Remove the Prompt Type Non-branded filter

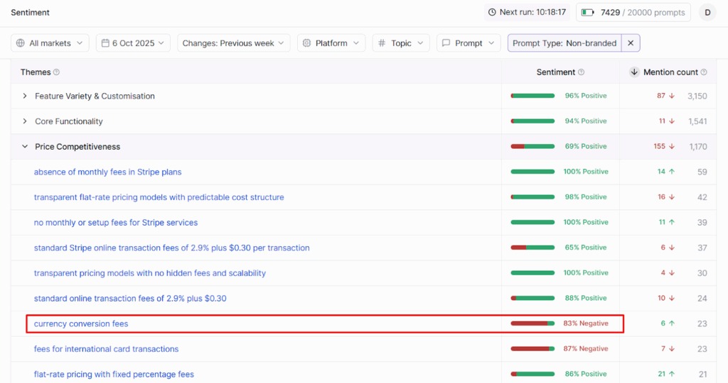[x=630, y=43]
